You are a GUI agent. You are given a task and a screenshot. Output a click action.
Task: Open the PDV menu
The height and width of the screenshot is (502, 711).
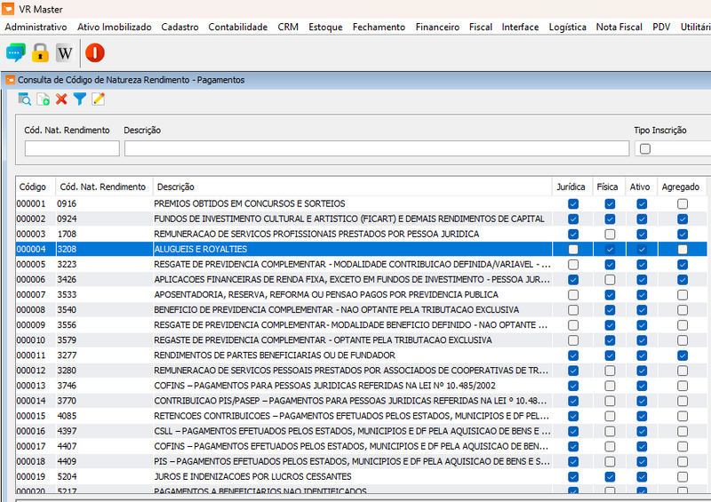pyautogui.click(x=661, y=27)
